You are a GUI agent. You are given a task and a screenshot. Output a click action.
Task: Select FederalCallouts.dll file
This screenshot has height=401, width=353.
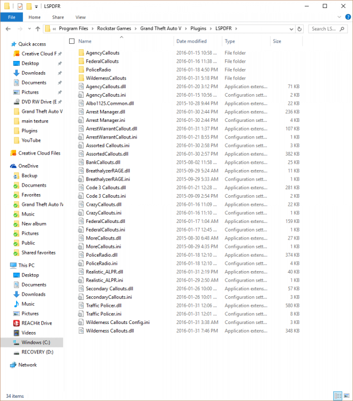106,221
